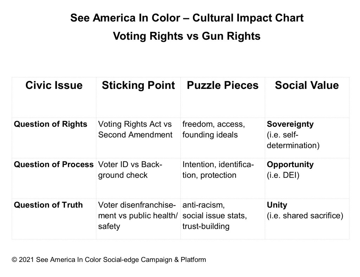Select the 'Civic Issue' column header

click(54, 85)
